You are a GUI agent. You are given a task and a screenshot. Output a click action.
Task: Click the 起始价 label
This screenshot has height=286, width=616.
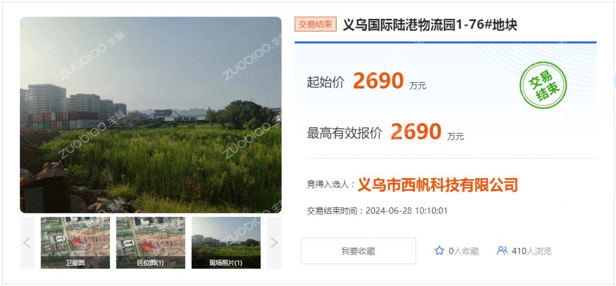[326, 82]
